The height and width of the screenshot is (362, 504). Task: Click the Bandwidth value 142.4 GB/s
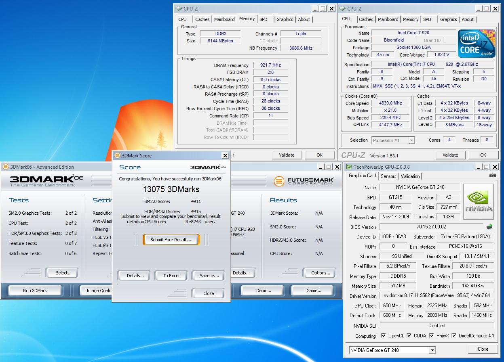473,286
